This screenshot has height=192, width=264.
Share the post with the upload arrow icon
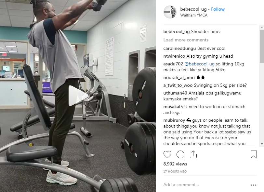point(193,154)
